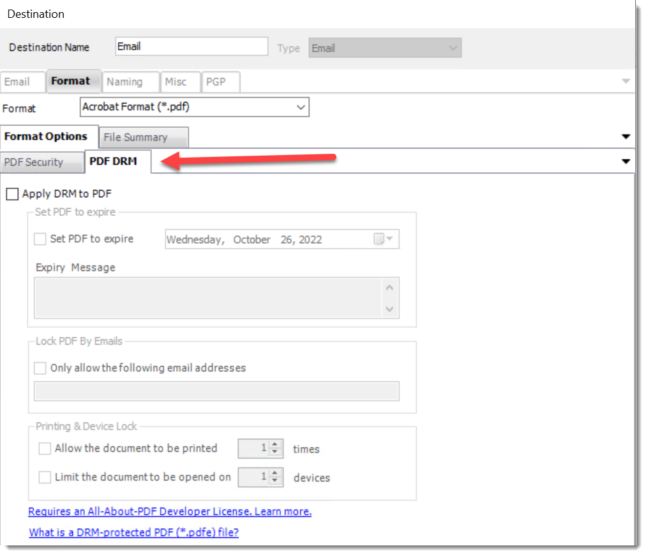Viewport: 646px width, 555px height.
Task: Toggle the Set PDF to expire checkbox
Action: pyautogui.click(x=40, y=239)
